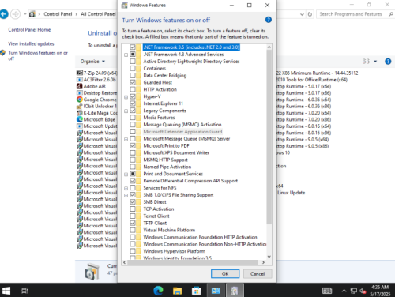Click OK in Windows Features dialog
The height and width of the screenshot is (297, 395).
point(225,274)
